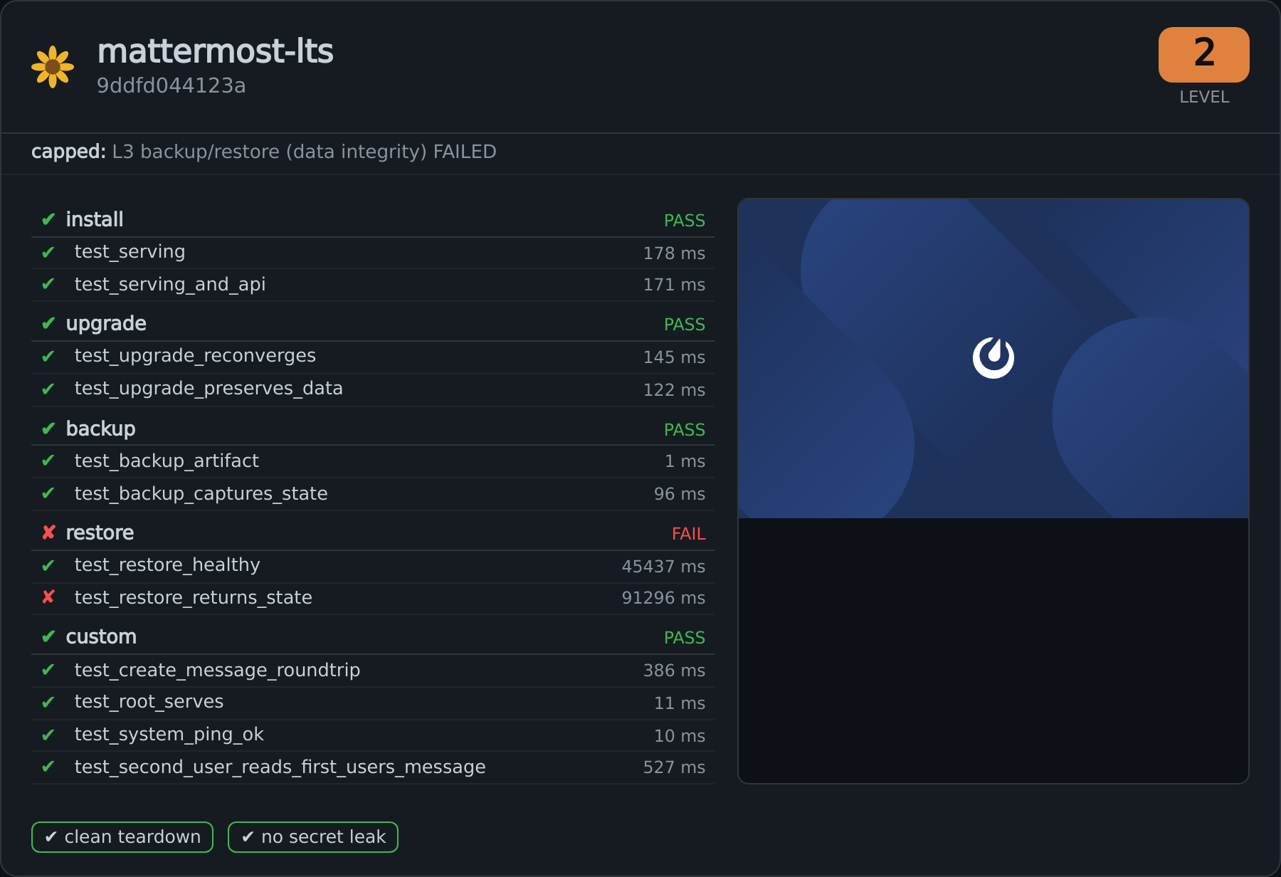This screenshot has height=877, width=1281.
Task: Select the custom section header
Action: tap(373, 636)
